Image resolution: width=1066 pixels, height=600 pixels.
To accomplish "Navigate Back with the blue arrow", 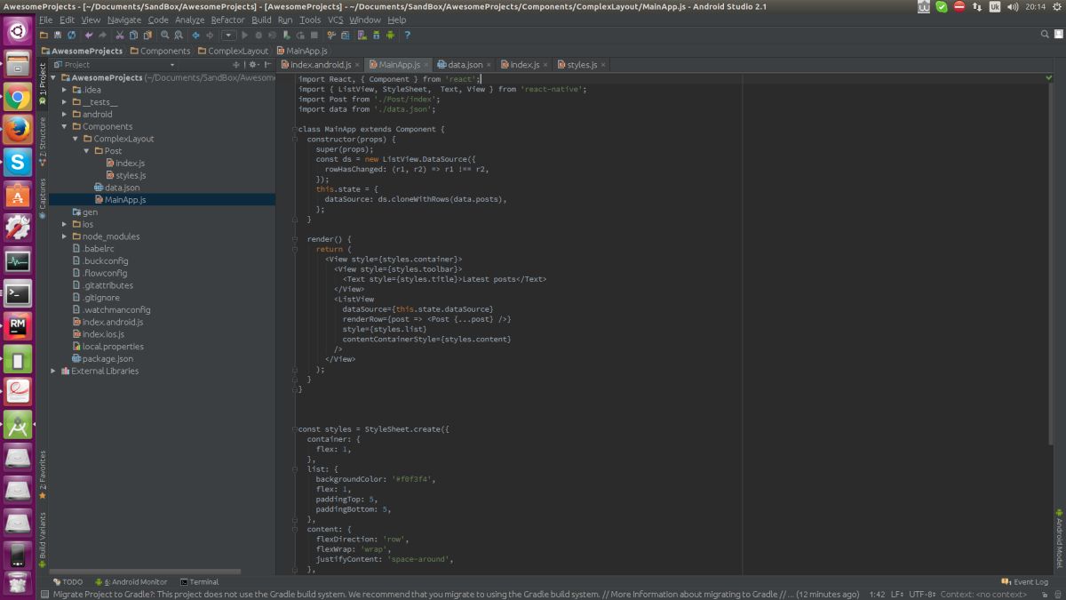I will pyautogui.click(x=195, y=36).
